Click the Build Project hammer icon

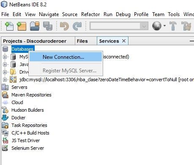tap(173, 26)
